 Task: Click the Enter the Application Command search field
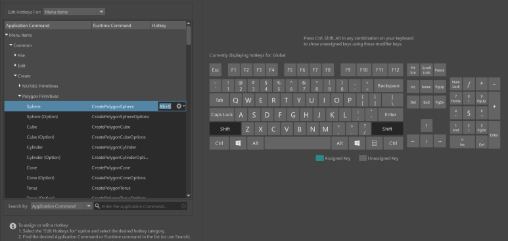click(x=141, y=206)
